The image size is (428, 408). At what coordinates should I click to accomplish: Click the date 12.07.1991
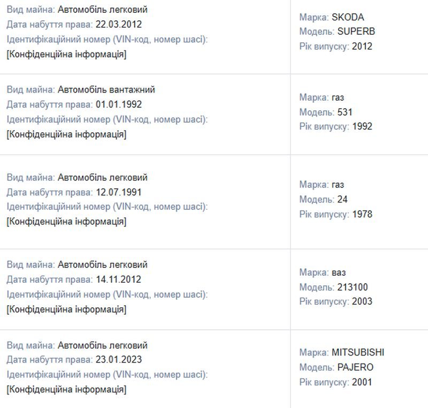[119, 192]
